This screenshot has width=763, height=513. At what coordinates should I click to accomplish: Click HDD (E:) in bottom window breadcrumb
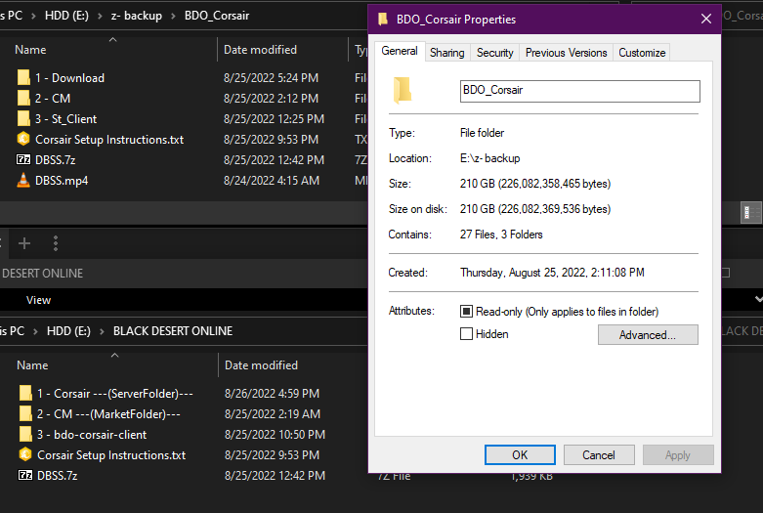pos(68,331)
